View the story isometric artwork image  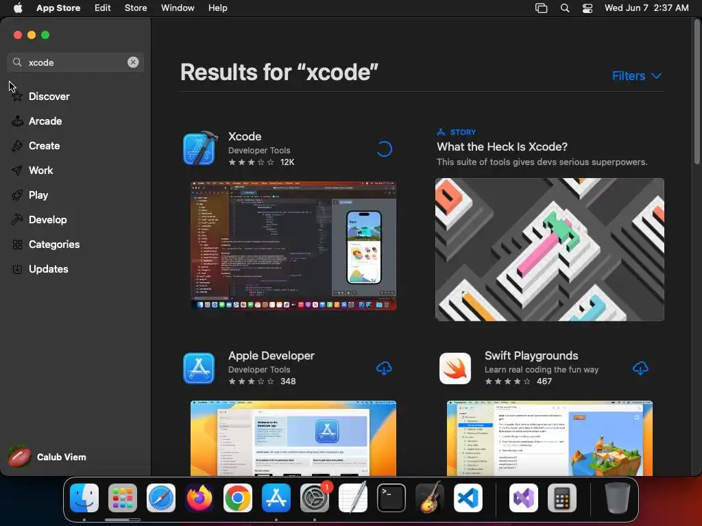coord(549,249)
